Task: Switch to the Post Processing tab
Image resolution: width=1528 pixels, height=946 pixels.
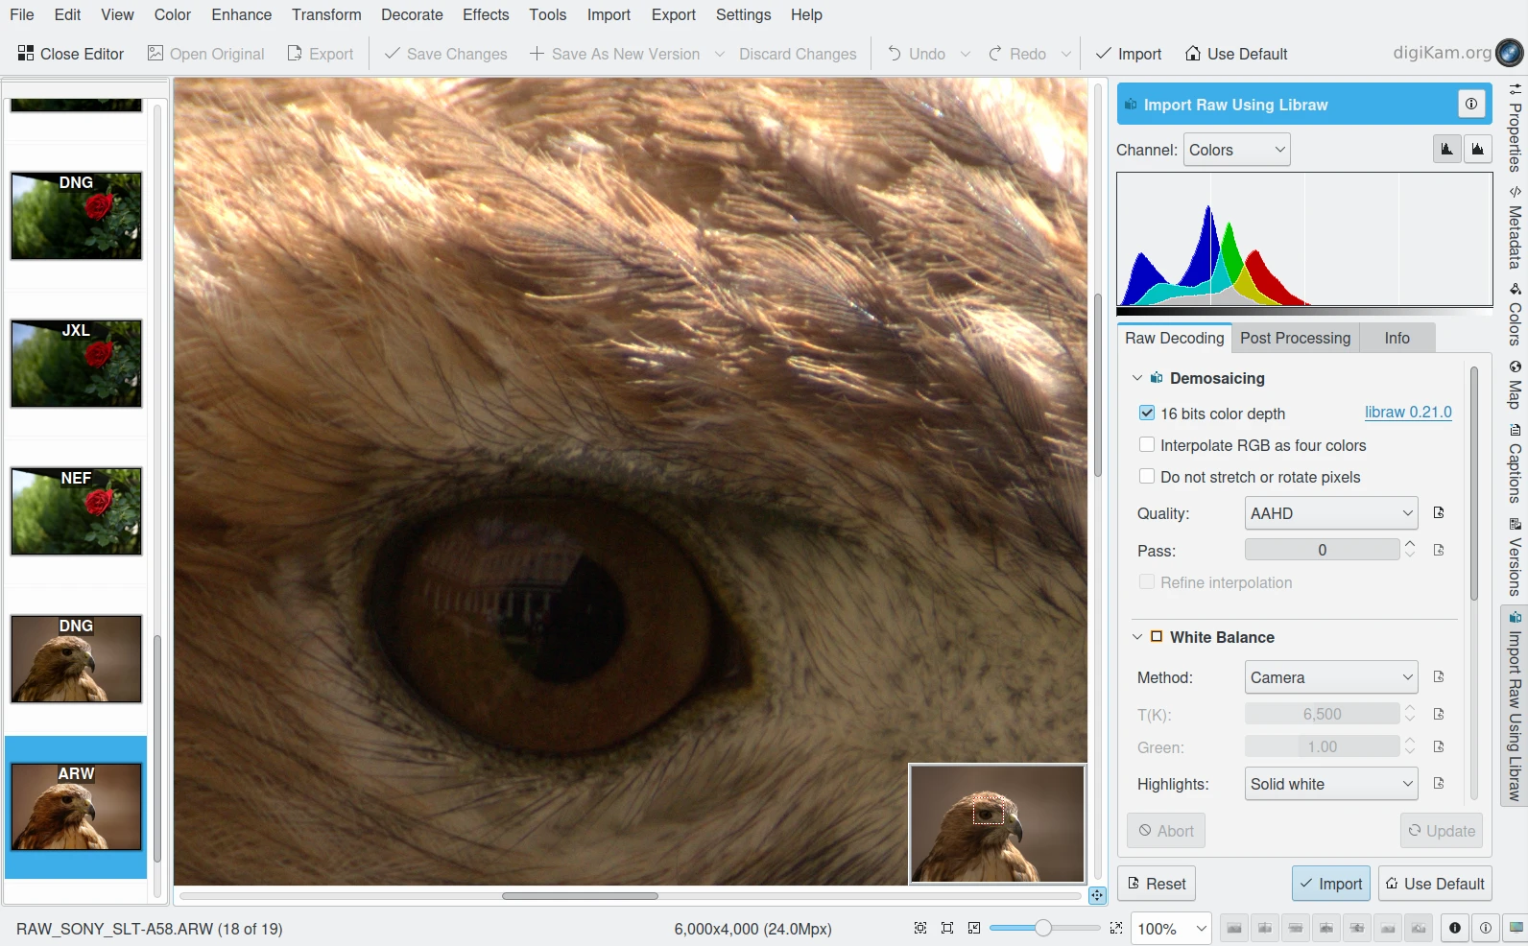Action: pos(1295,338)
